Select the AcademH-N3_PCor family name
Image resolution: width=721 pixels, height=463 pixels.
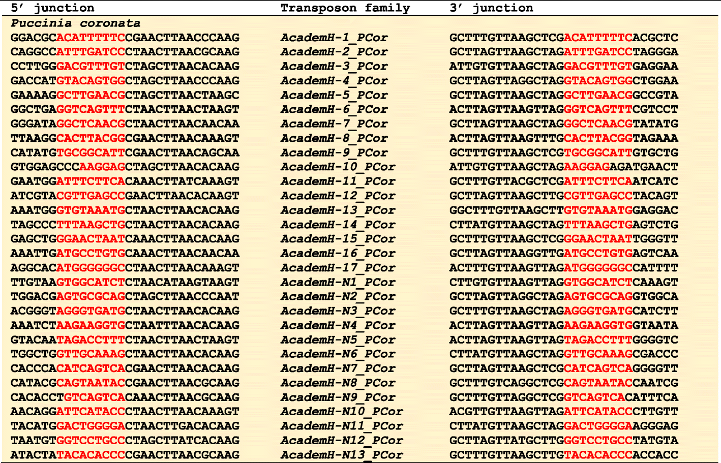(338, 311)
